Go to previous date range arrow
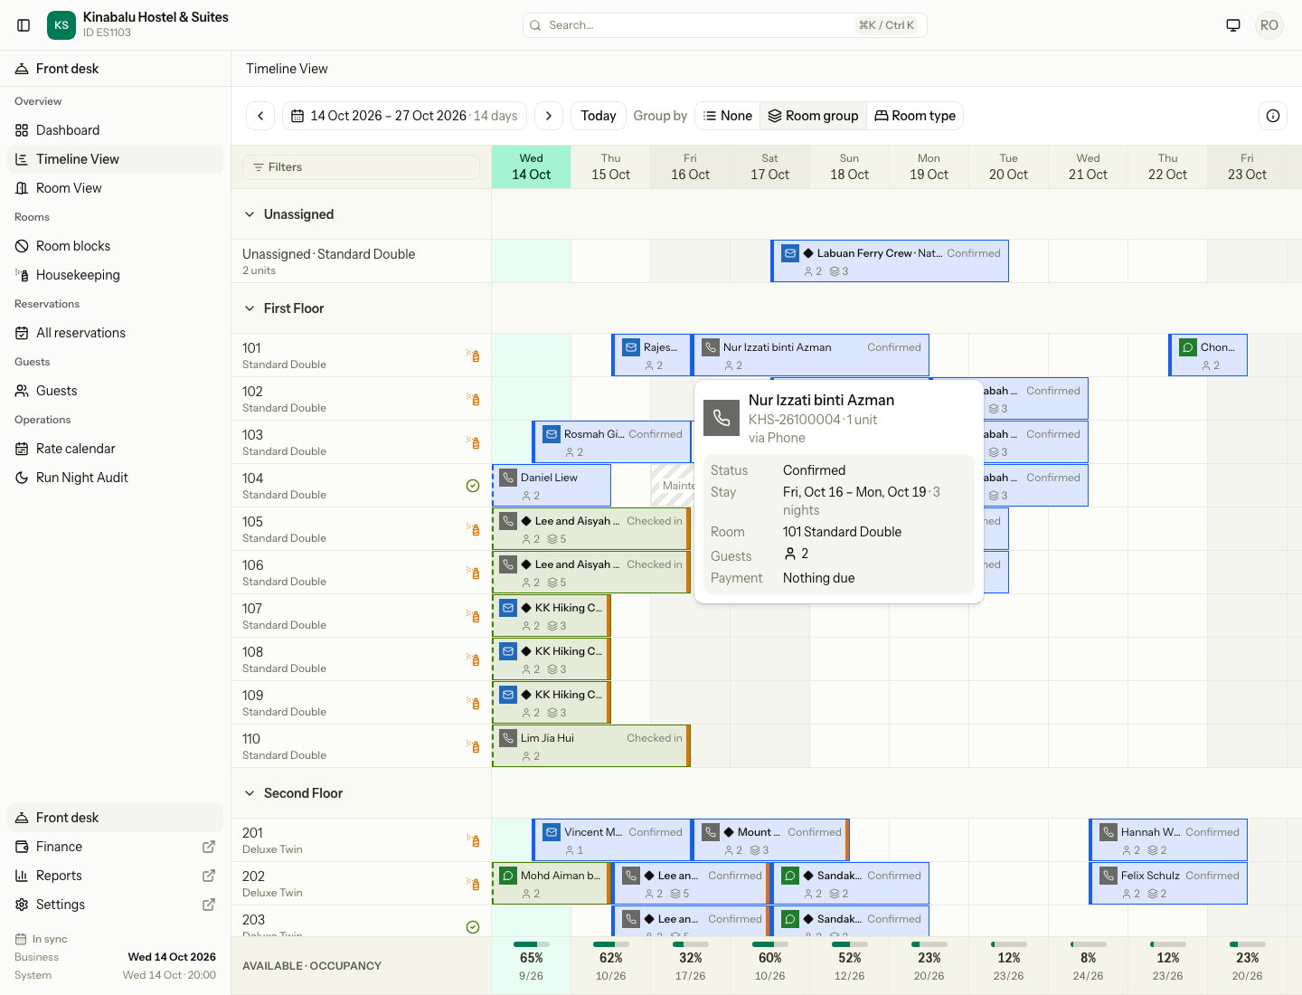Screen dimensions: 1302x995 pos(260,116)
